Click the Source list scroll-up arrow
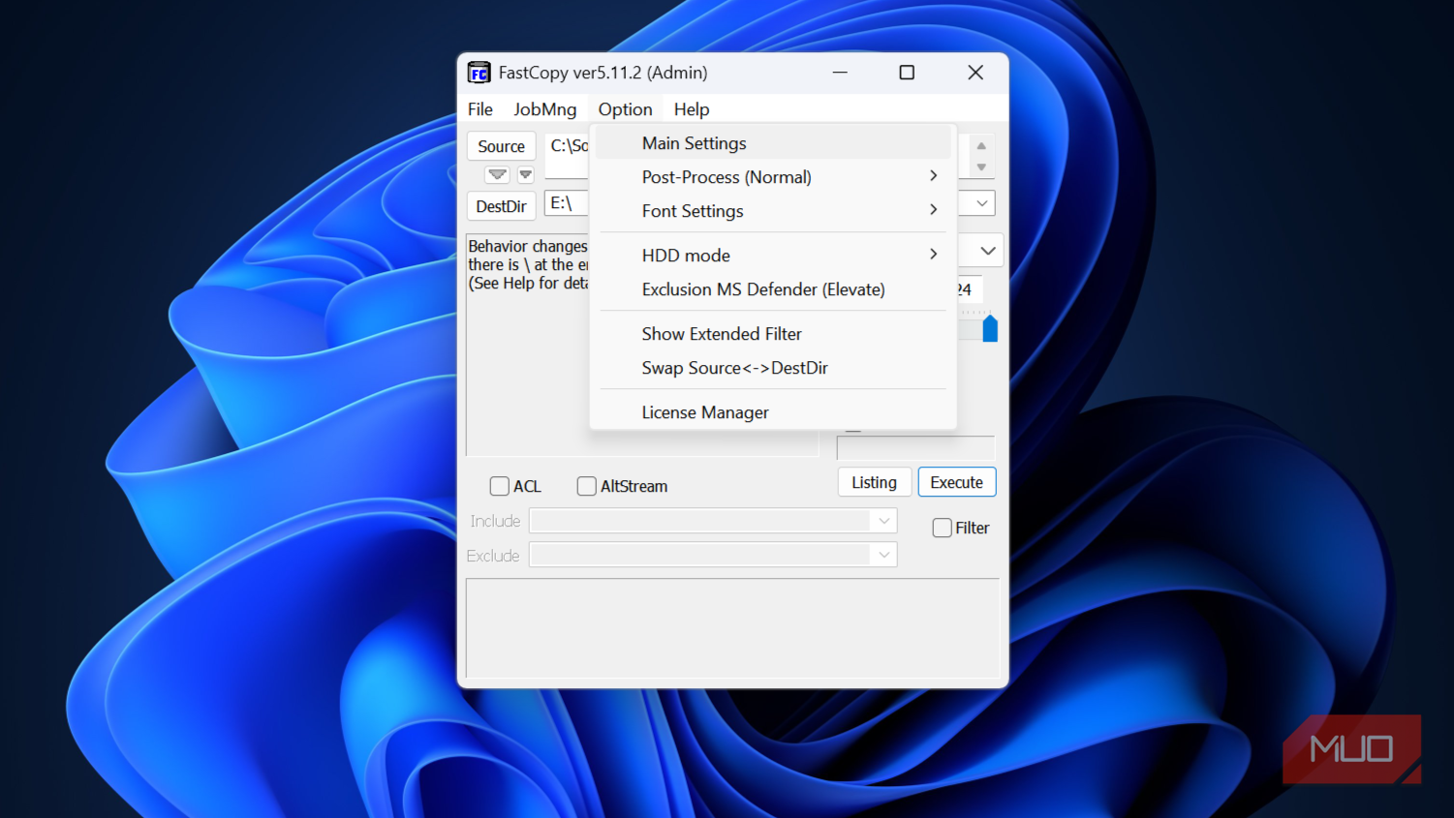Image resolution: width=1454 pixels, height=818 pixels. [x=981, y=146]
